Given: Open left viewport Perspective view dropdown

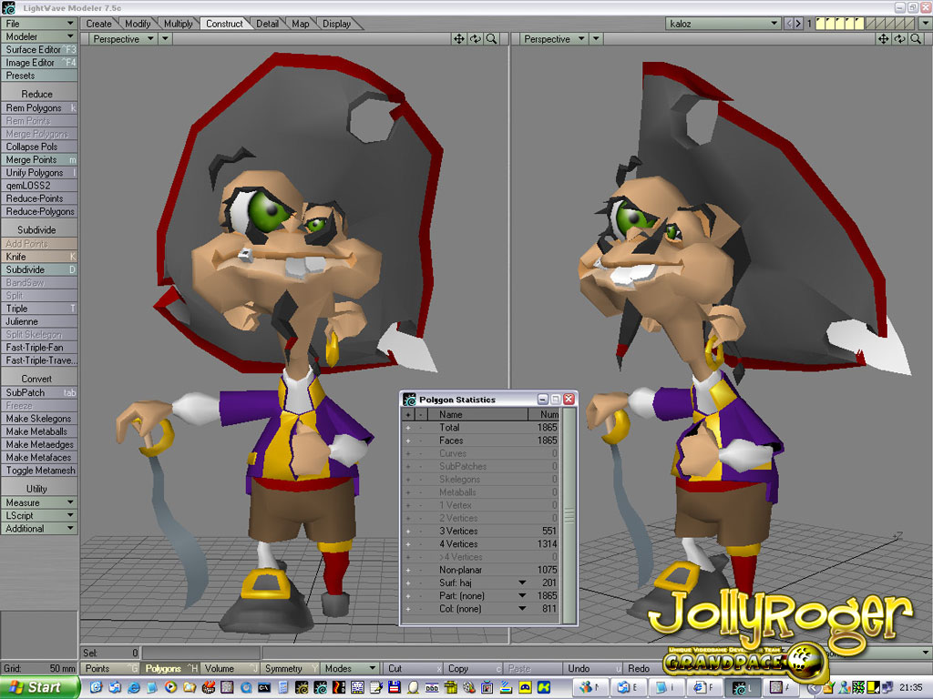Looking at the screenshot, I should click(x=124, y=38).
